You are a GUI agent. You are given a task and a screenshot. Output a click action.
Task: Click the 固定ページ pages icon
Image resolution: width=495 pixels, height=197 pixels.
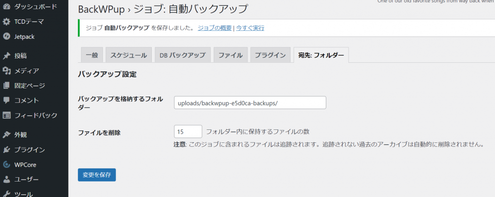6,85
